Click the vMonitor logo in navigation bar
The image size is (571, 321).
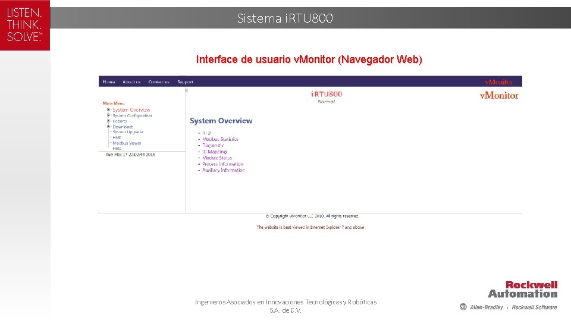pyautogui.click(x=498, y=82)
